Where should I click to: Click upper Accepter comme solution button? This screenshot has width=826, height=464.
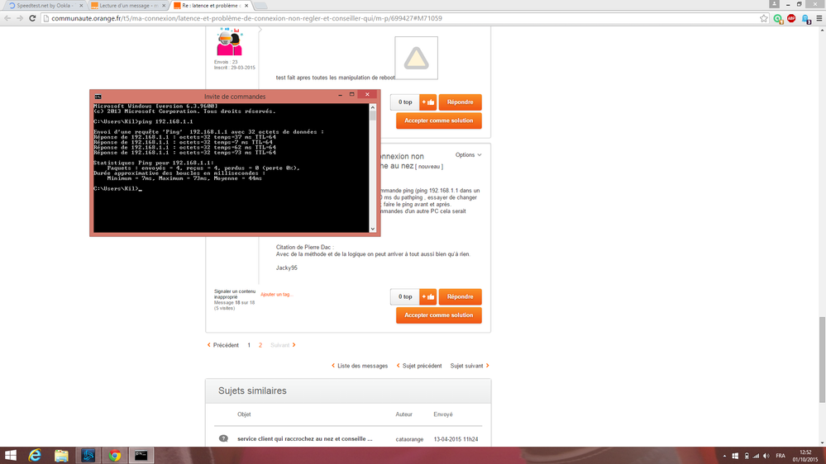[x=439, y=121]
